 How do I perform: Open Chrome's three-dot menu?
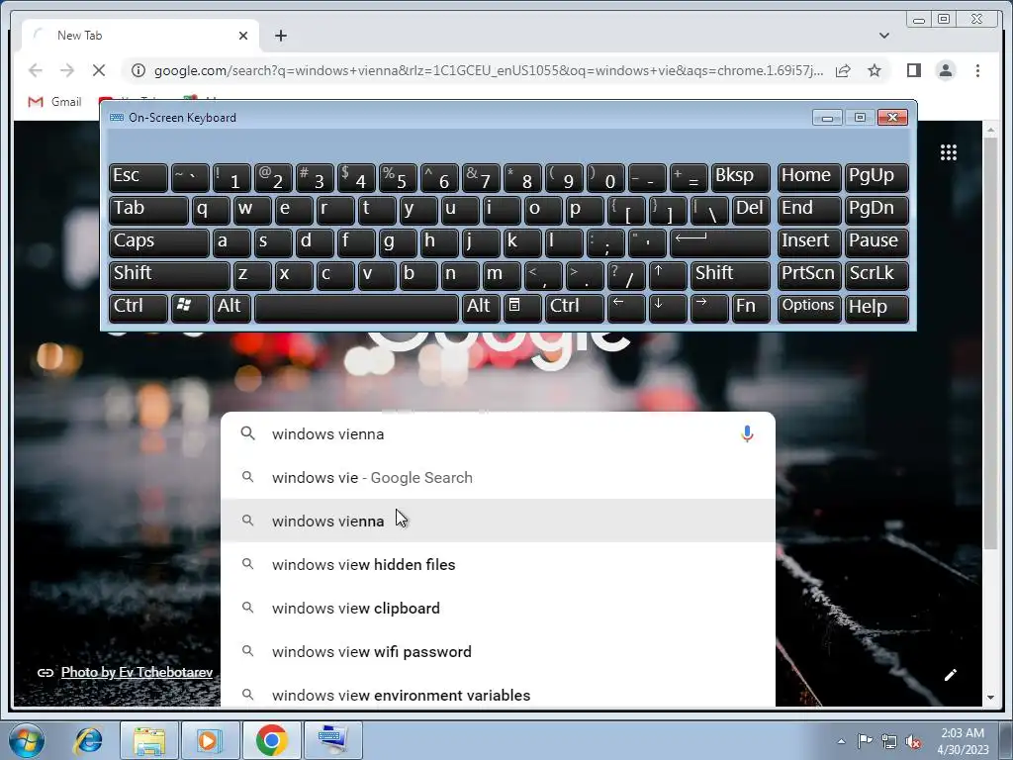click(x=977, y=70)
